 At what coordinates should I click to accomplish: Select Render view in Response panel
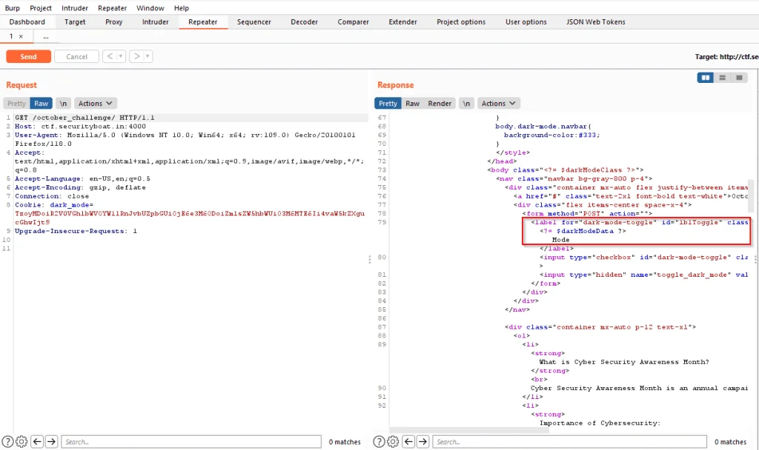click(x=440, y=104)
